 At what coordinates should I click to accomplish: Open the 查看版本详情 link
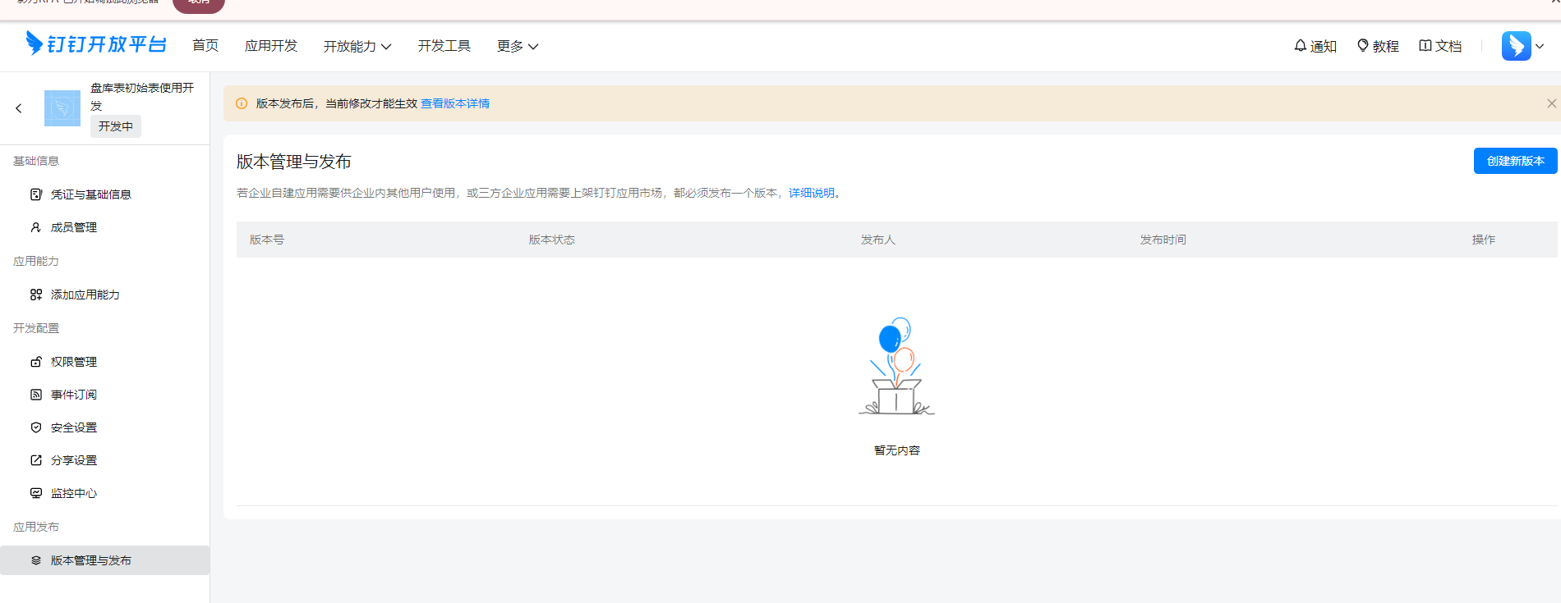pos(455,103)
